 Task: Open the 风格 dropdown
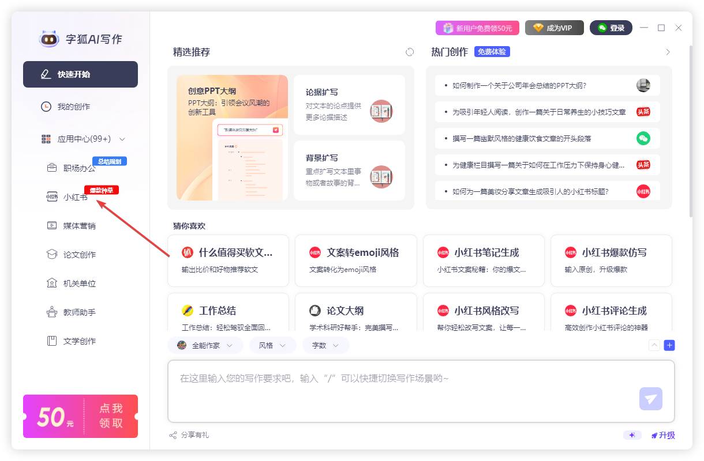(273, 345)
